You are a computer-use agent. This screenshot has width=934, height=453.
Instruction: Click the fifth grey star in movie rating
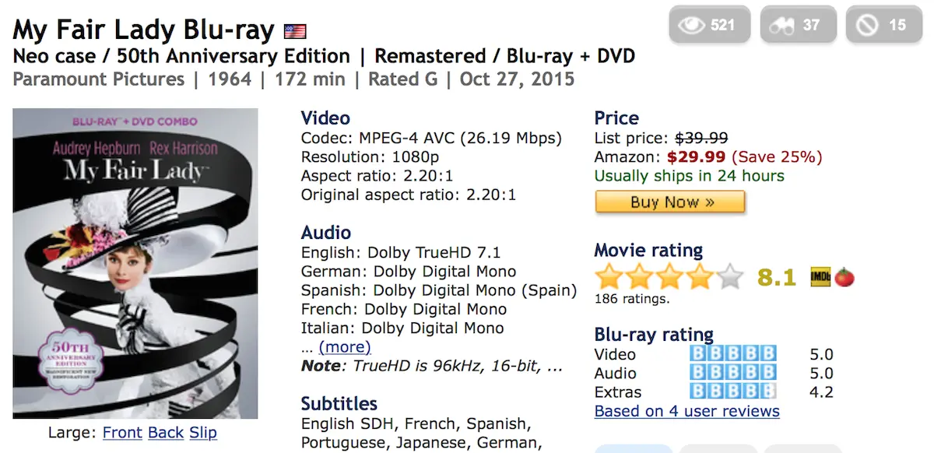(x=729, y=276)
